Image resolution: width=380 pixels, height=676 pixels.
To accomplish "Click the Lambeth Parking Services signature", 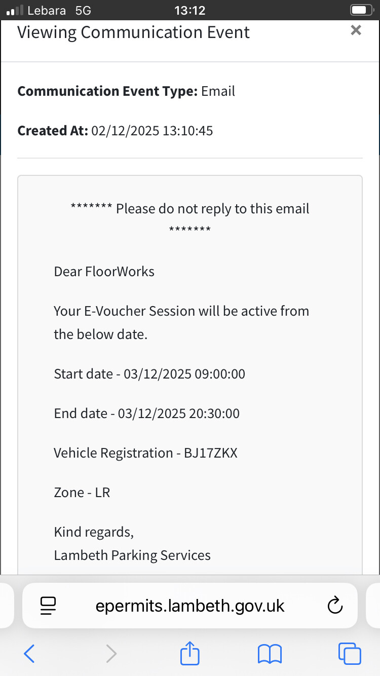I will tap(132, 555).
